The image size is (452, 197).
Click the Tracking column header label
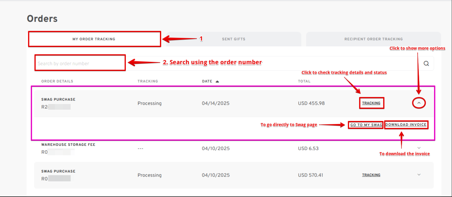point(148,81)
